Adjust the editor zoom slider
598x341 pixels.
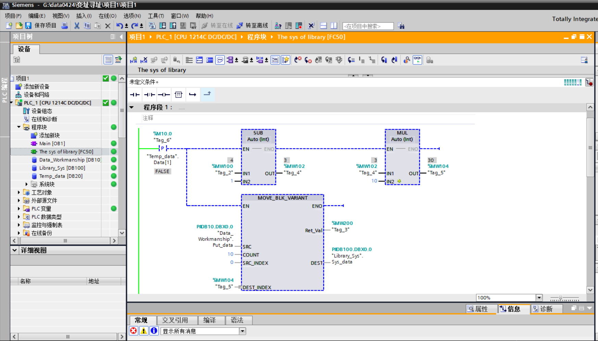coord(561,298)
